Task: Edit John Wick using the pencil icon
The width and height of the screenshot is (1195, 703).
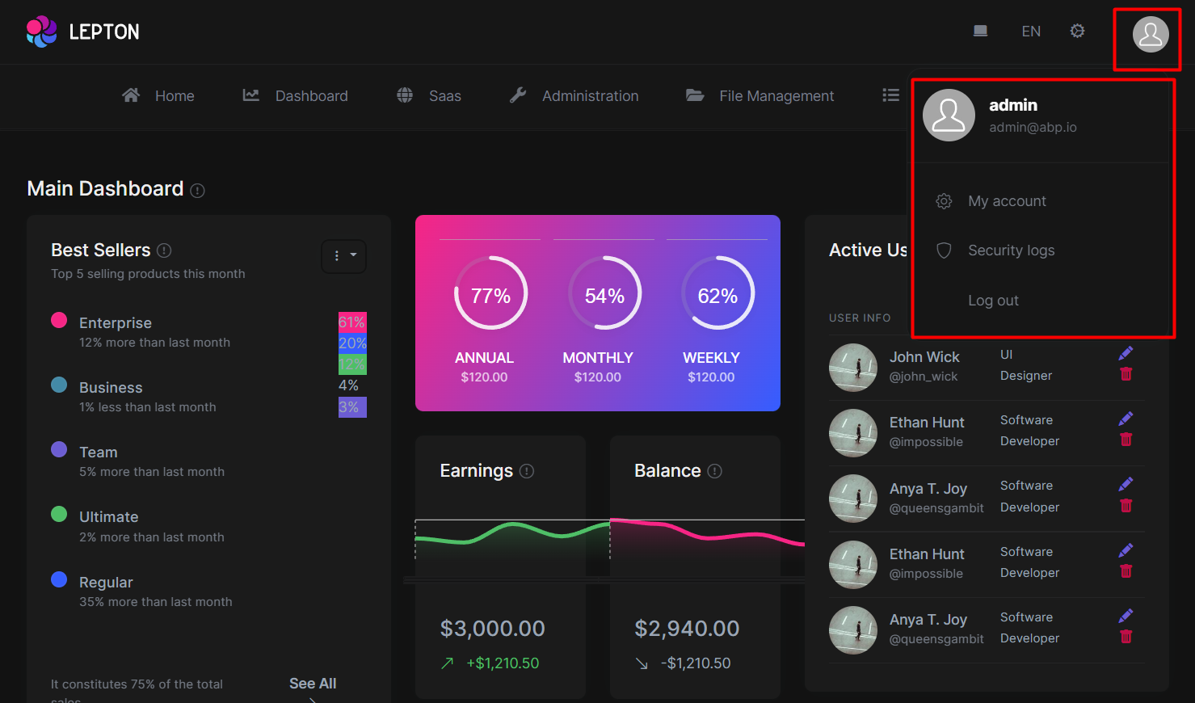Action: (x=1126, y=352)
